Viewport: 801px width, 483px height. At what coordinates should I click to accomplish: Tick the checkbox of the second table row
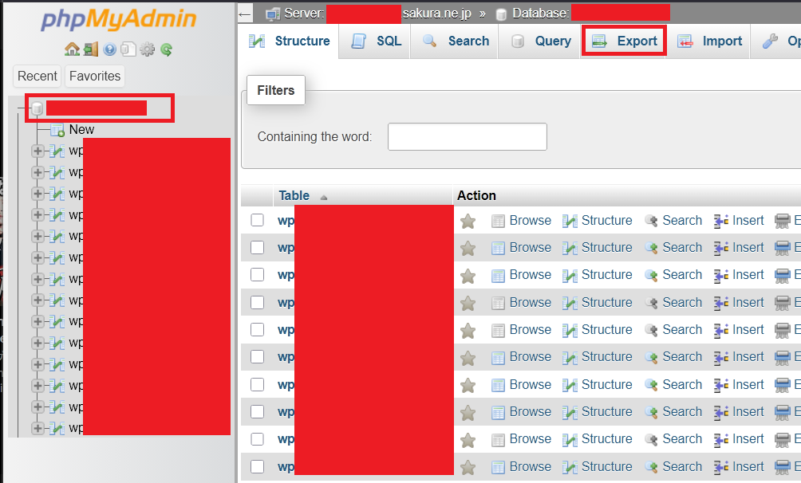(257, 248)
